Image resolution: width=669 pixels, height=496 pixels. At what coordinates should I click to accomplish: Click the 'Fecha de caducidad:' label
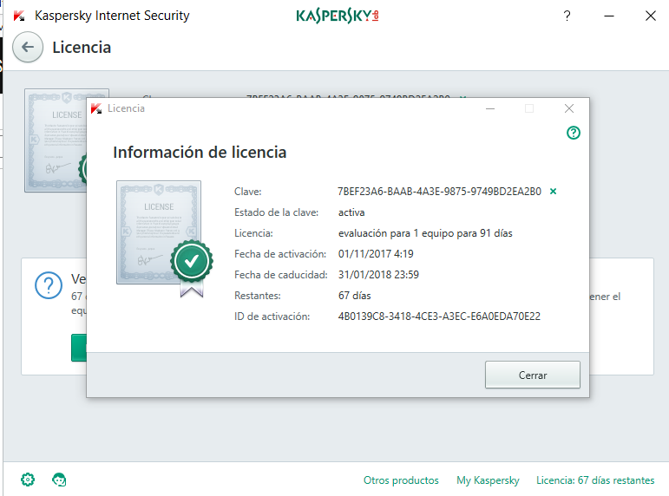click(281, 275)
